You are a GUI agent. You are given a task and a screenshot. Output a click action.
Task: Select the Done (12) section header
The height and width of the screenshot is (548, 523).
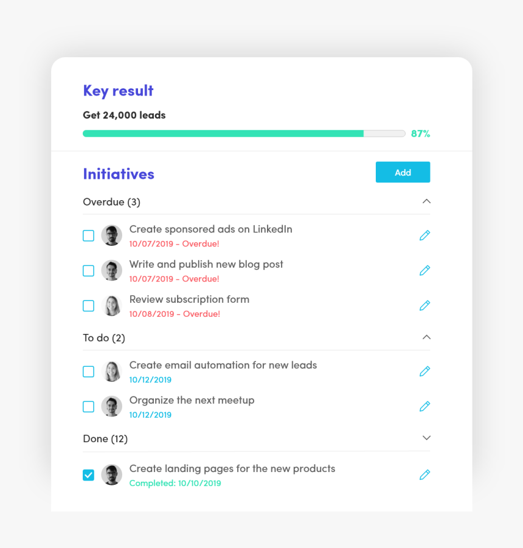[257, 439]
